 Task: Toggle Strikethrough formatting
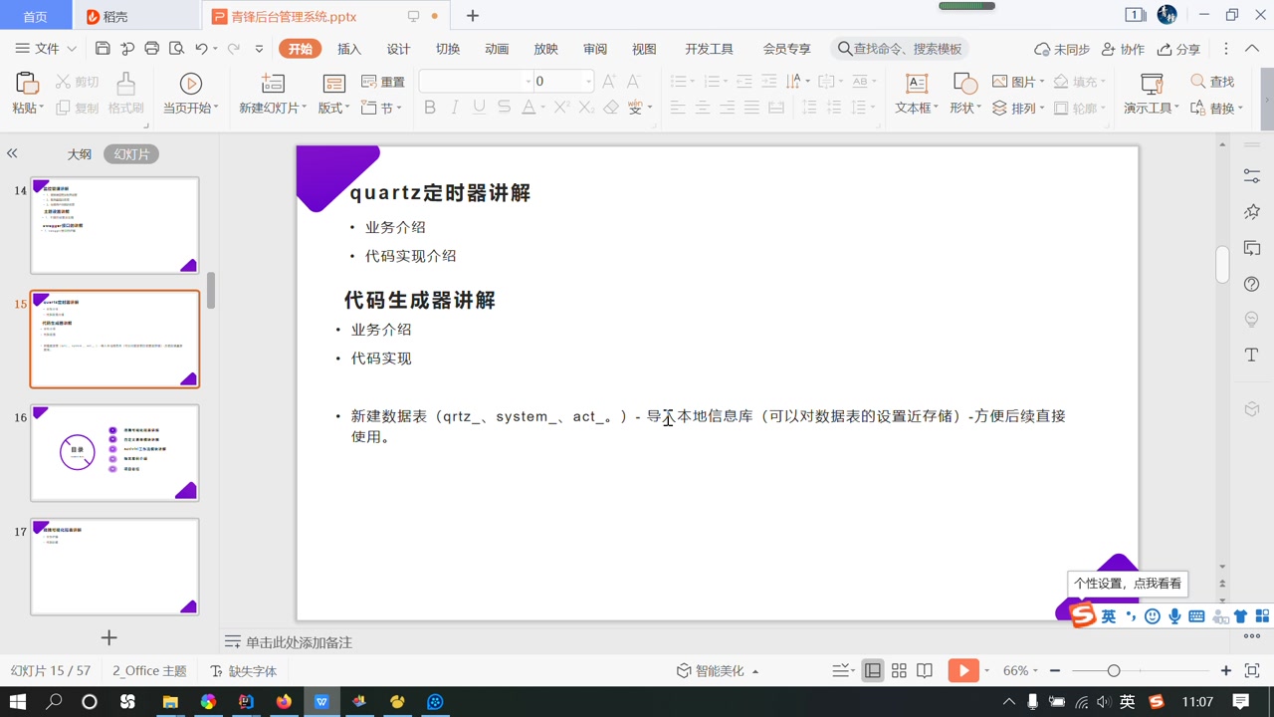tap(505, 108)
